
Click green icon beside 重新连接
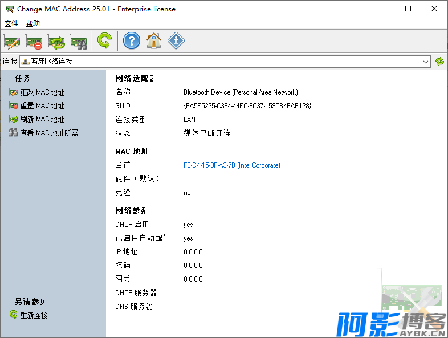click(13, 315)
